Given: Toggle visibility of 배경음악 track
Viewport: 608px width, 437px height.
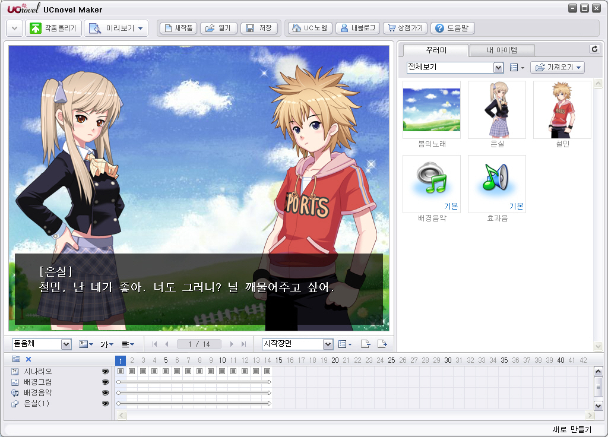Looking at the screenshot, I should [x=106, y=393].
